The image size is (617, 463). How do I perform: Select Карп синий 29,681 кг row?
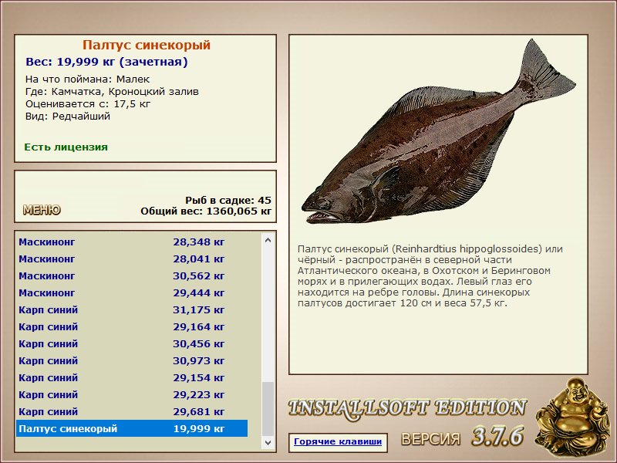tap(132, 411)
